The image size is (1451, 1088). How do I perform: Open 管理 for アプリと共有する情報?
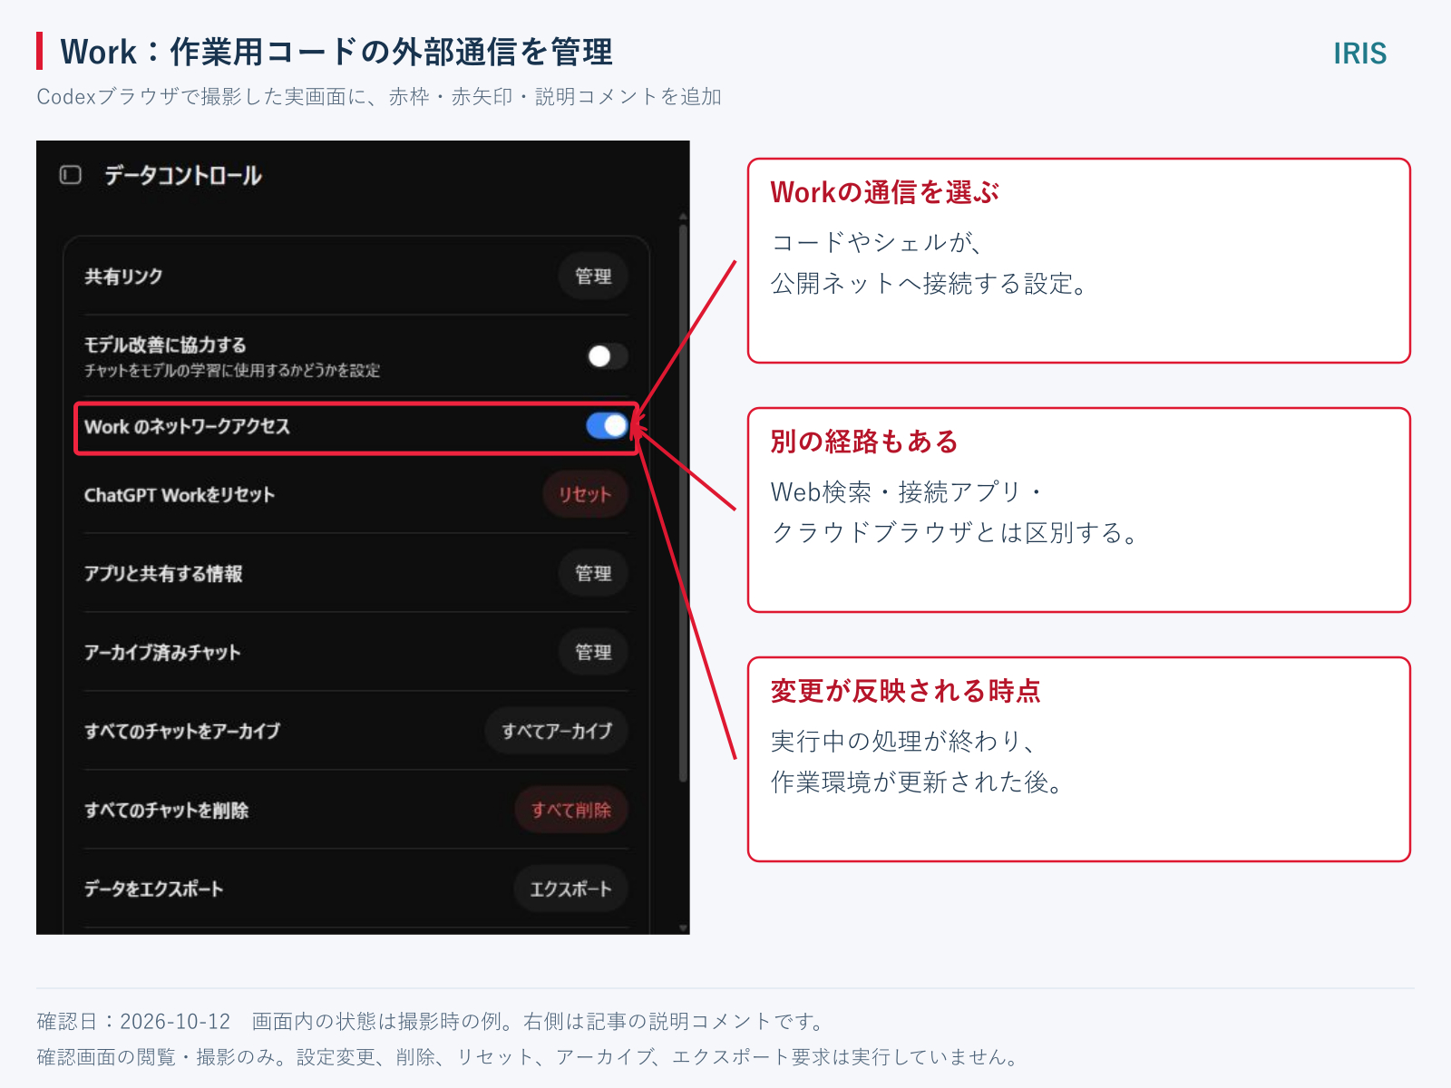pyautogui.click(x=593, y=573)
